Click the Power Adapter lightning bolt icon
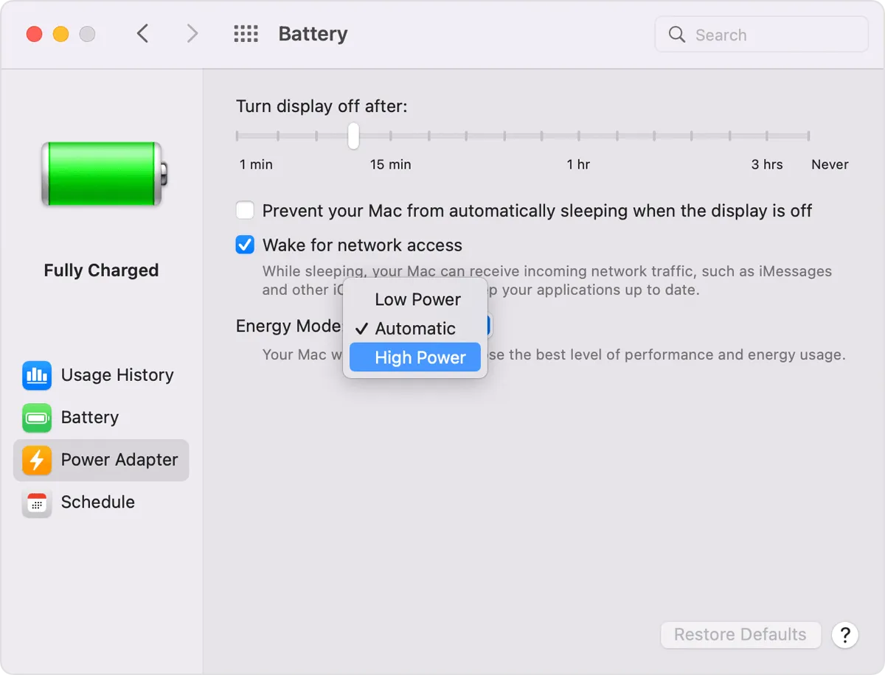885x675 pixels. 36,460
